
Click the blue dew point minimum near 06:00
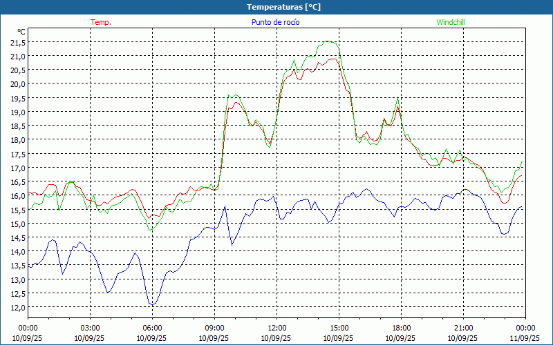tap(152, 304)
